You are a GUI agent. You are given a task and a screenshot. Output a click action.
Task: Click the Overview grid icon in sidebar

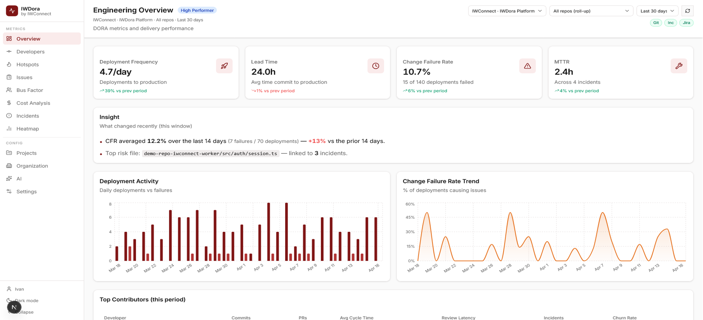[9, 39]
